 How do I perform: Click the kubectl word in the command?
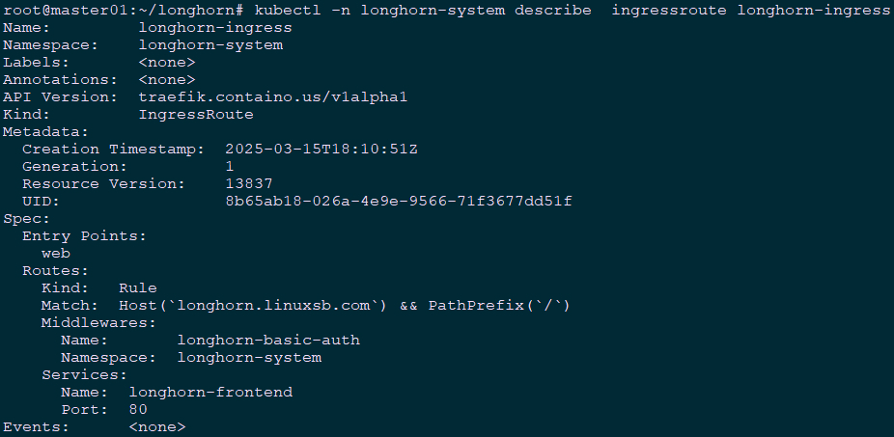coord(288,11)
